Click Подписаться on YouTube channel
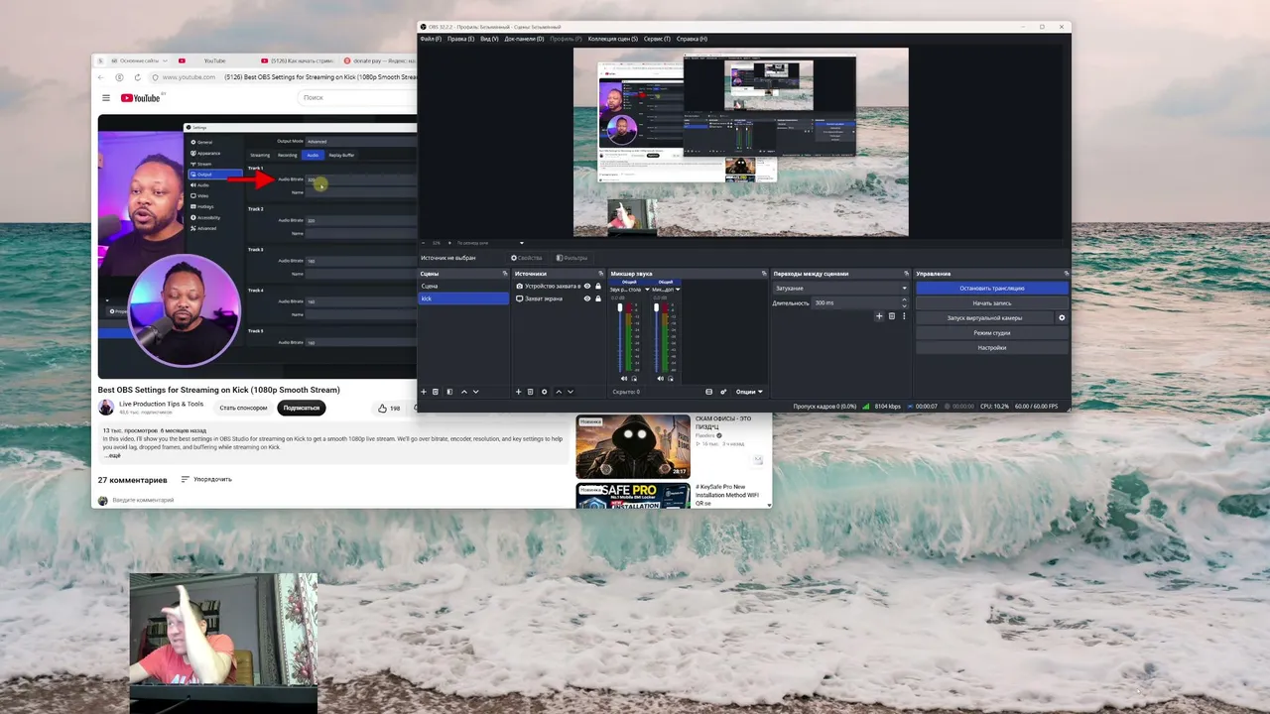1270x714 pixels. click(302, 408)
